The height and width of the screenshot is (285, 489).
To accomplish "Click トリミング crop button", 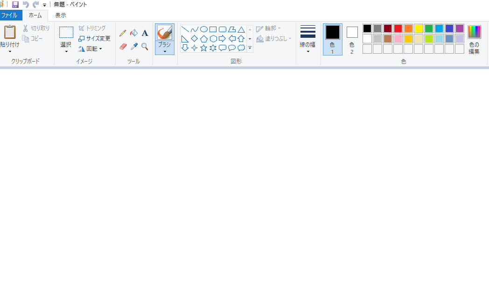I will [92, 28].
